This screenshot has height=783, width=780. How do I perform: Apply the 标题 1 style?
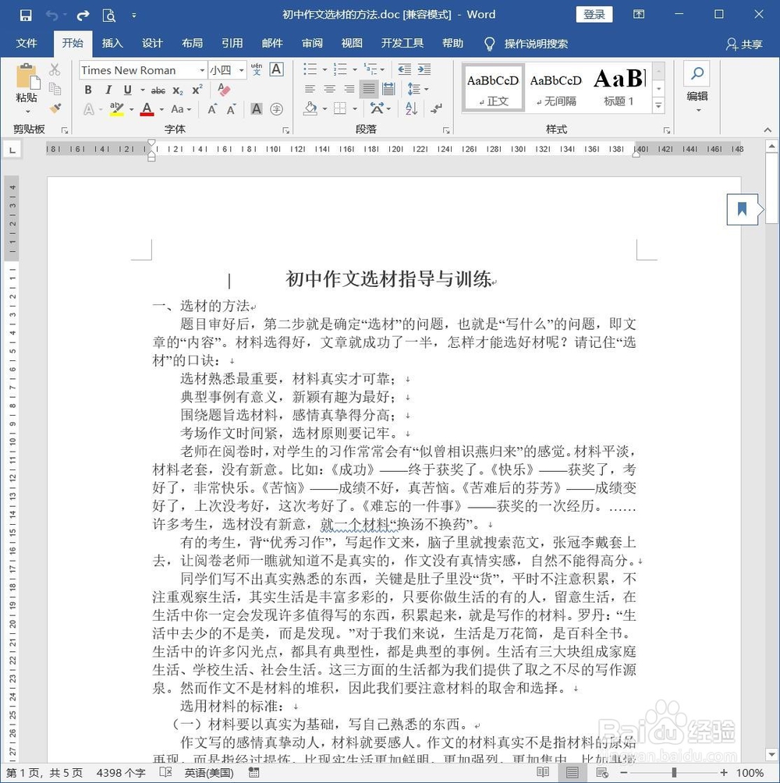[619, 87]
